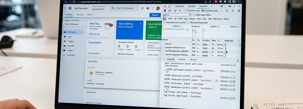Click into the gtm.js filter field
This screenshot has height=109, width=303.
pyautogui.click(x=175, y=15)
